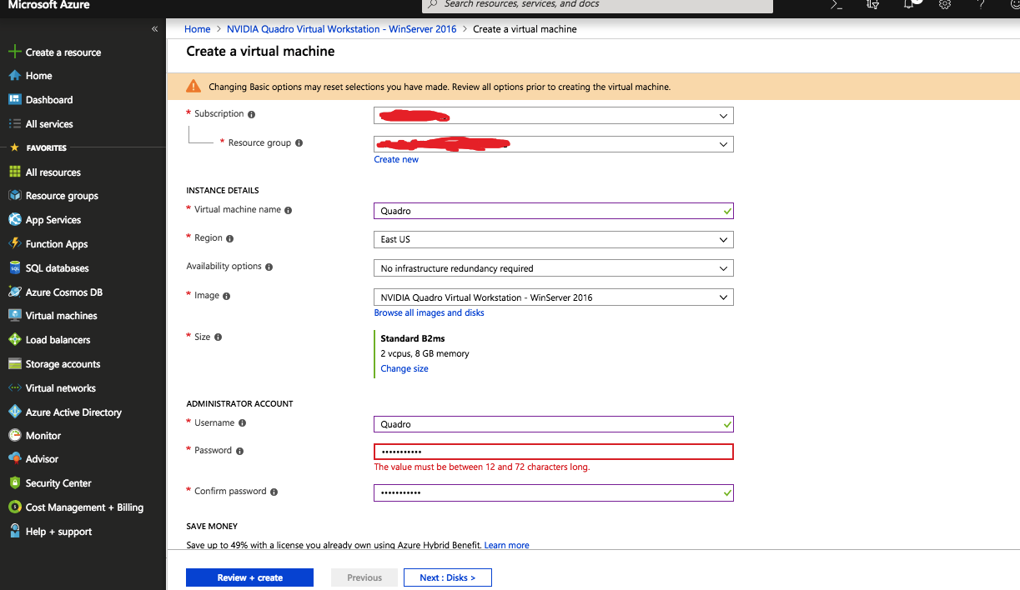Open the Region dropdown showing East US
Viewport: 1020px width, 590px height.
[x=553, y=240]
